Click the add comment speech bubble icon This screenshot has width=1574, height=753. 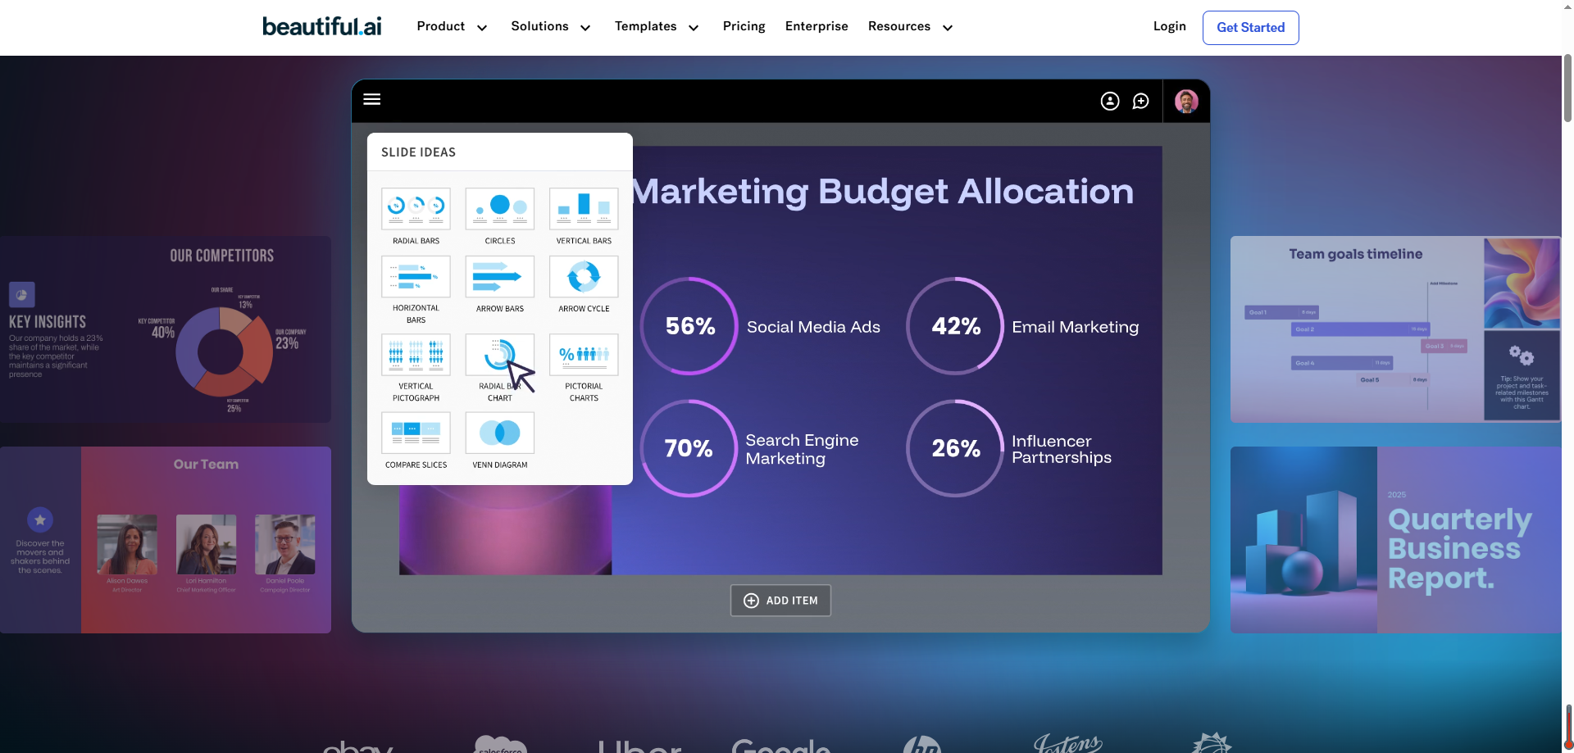click(1140, 101)
